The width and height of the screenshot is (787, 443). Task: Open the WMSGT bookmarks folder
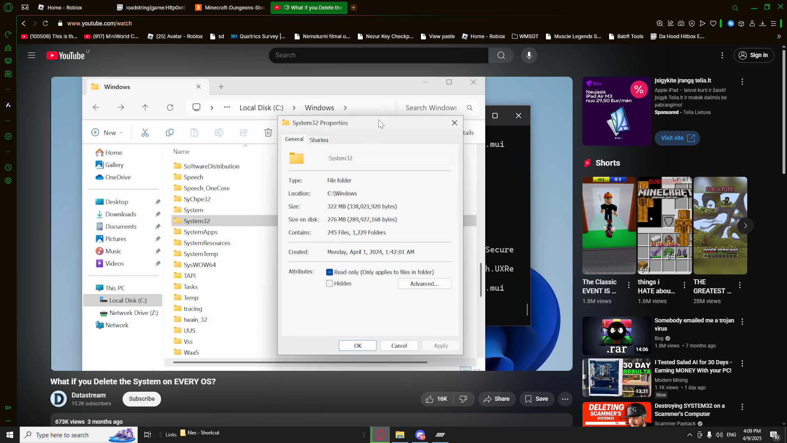click(x=525, y=37)
